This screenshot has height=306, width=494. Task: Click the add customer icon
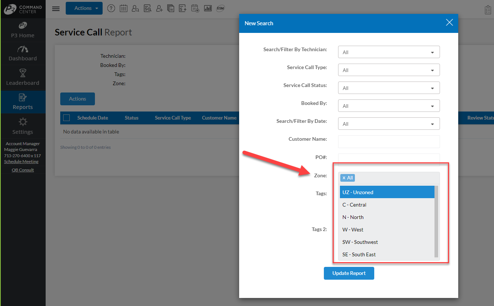click(159, 8)
